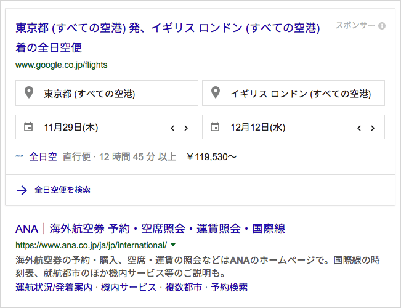The image size is (401, 308).
Task: Go to previous day for 11月29日
Action: coord(172,128)
